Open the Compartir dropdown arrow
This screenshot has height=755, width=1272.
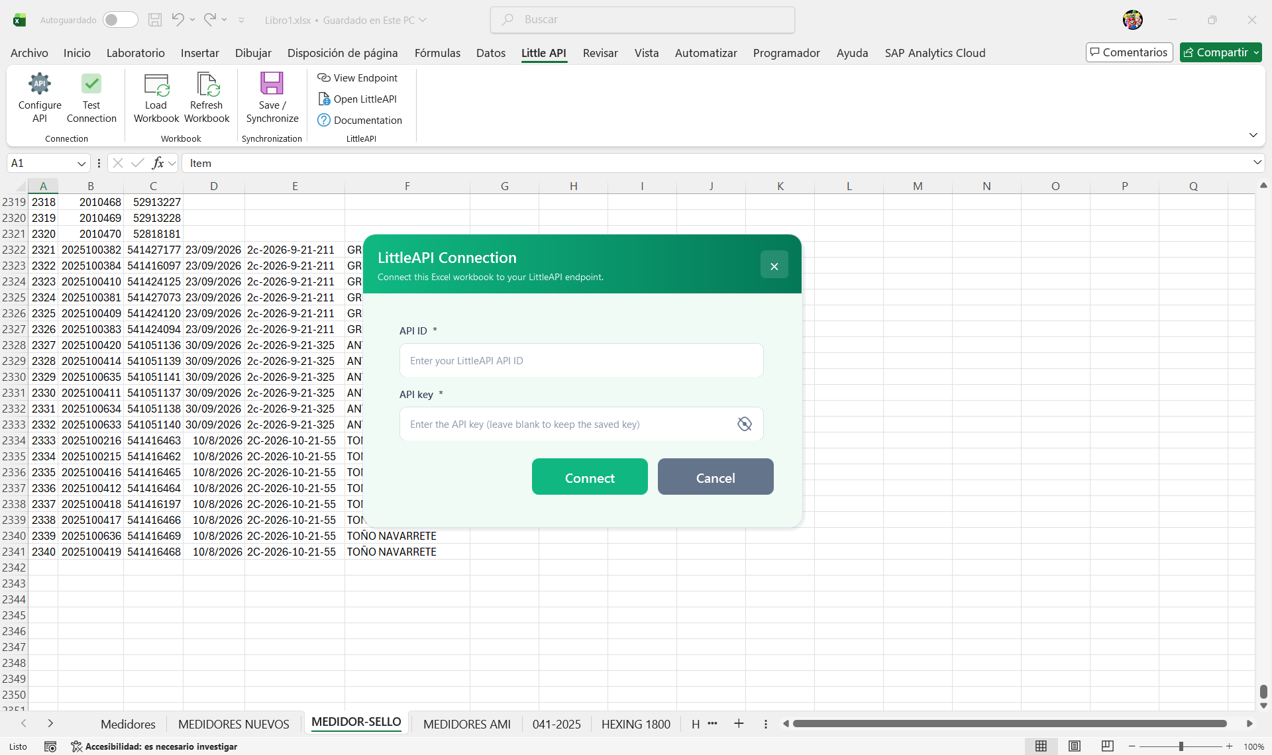[1256, 52]
